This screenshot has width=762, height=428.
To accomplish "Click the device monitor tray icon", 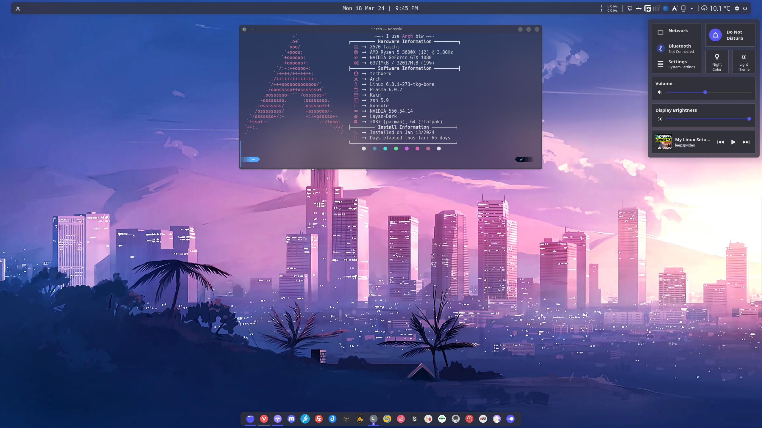I will [683, 8].
